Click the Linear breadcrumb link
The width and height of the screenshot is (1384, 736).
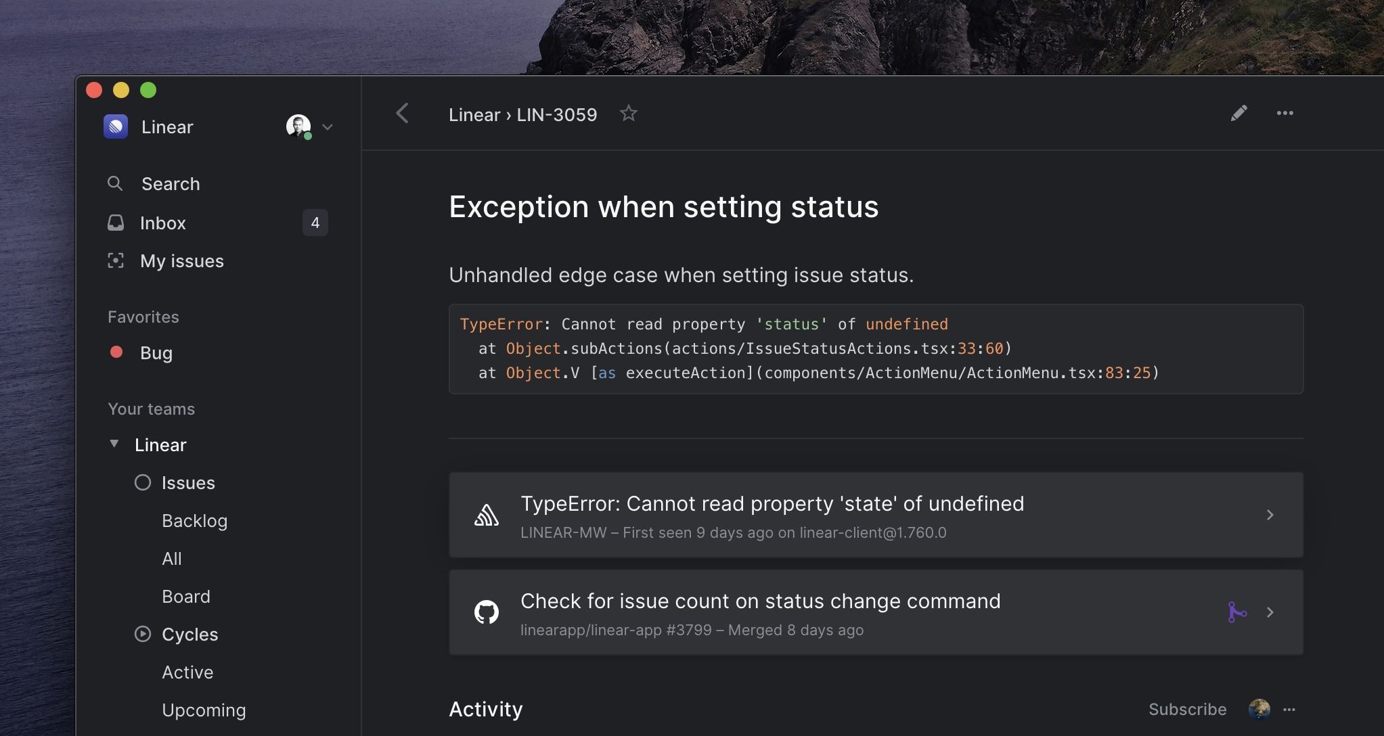pyautogui.click(x=474, y=114)
